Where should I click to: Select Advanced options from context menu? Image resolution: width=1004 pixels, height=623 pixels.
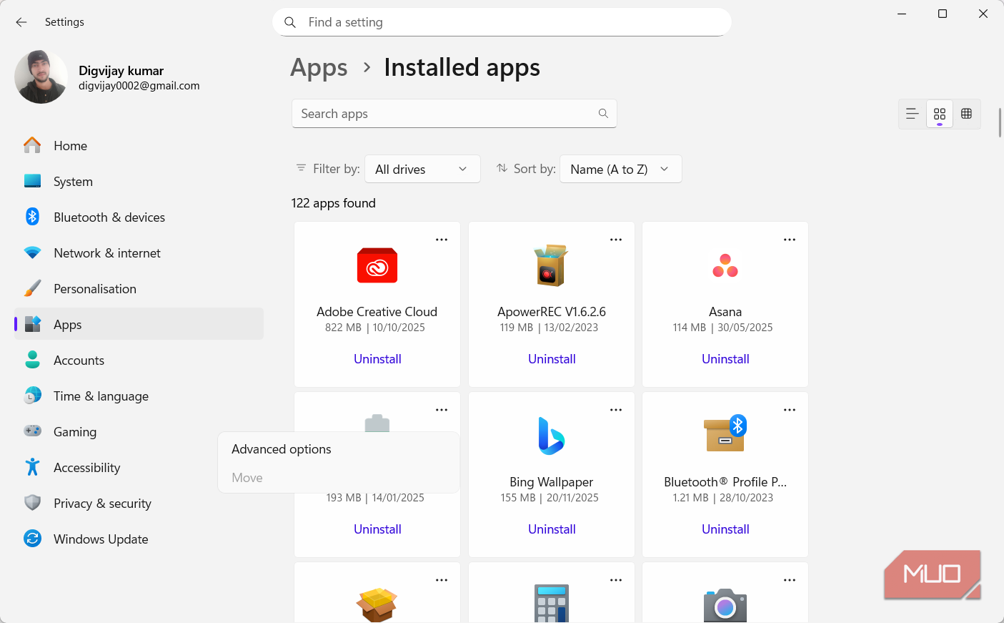coord(339,449)
